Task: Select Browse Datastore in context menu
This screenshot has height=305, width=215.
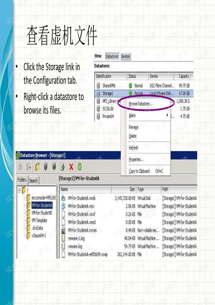Action: click(140, 104)
